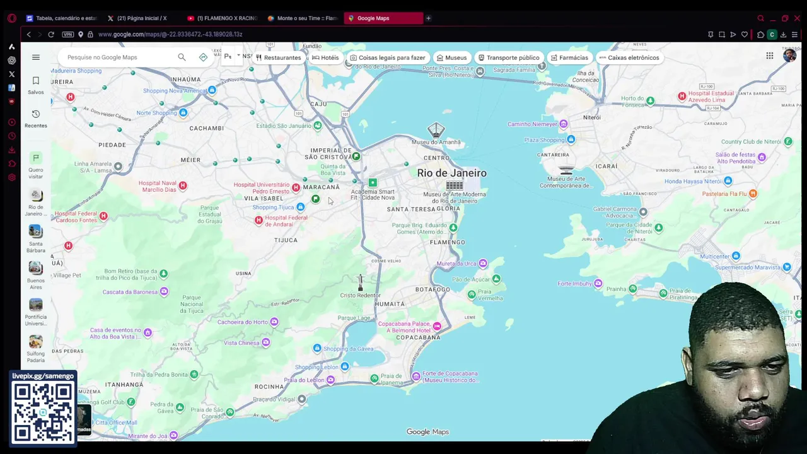Open Google account profile picture
The width and height of the screenshot is (807, 454).
click(x=789, y=56)
